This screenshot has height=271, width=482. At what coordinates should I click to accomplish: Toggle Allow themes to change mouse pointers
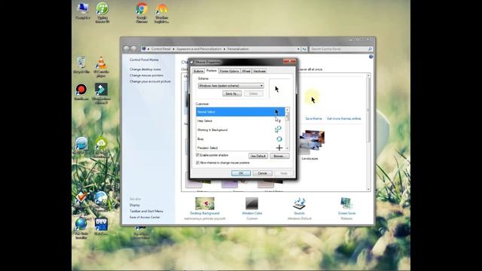pos(197,163)
